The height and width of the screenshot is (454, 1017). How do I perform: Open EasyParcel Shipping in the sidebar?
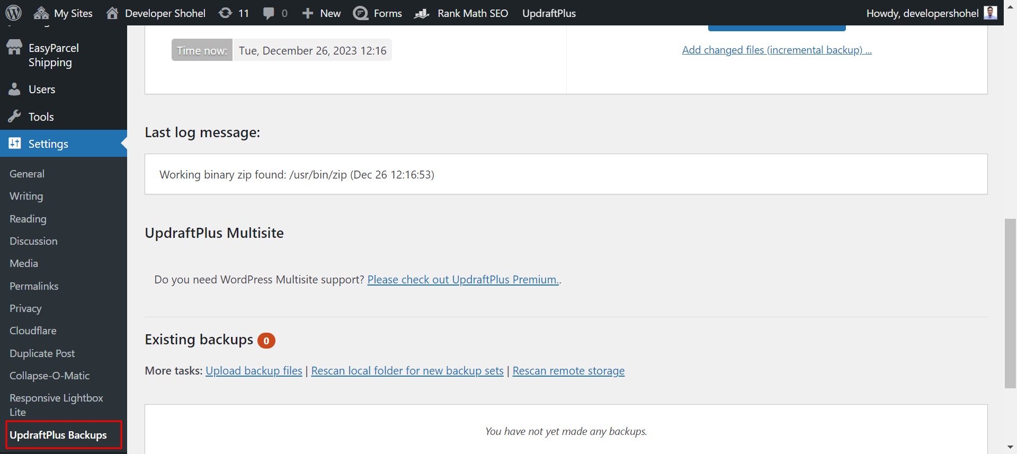(x=53, y=55)
